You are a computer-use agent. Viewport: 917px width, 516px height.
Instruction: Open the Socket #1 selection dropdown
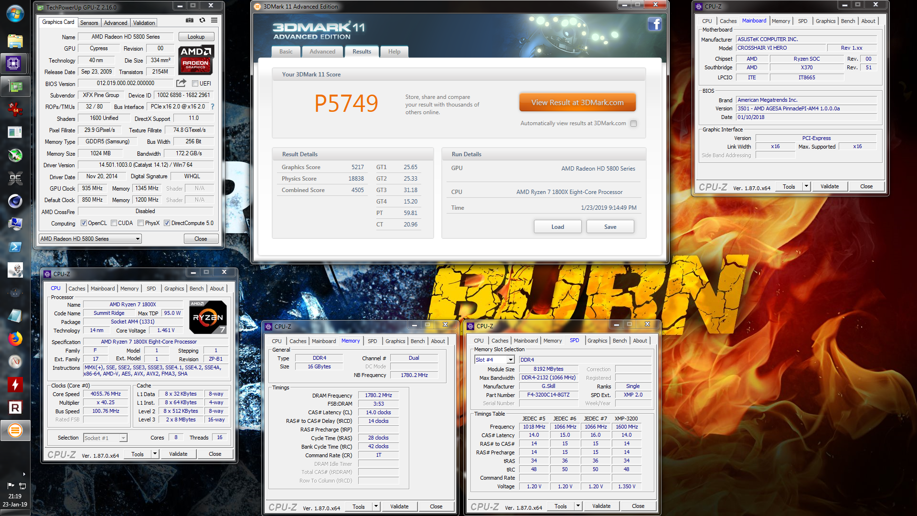[105, 438]
